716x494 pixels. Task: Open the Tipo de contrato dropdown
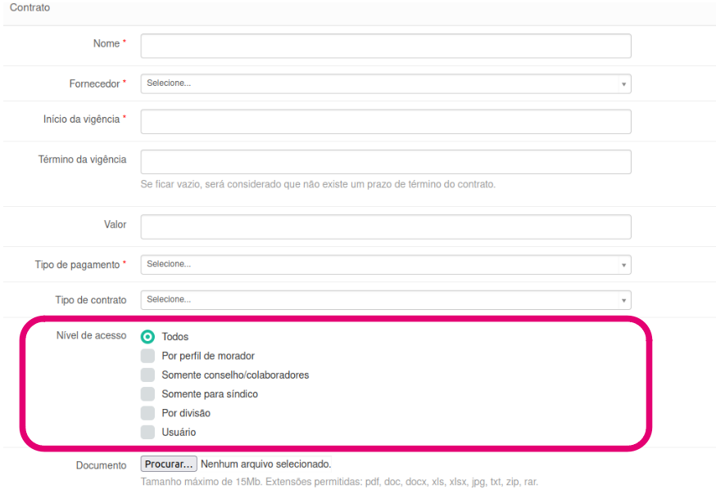386,300
